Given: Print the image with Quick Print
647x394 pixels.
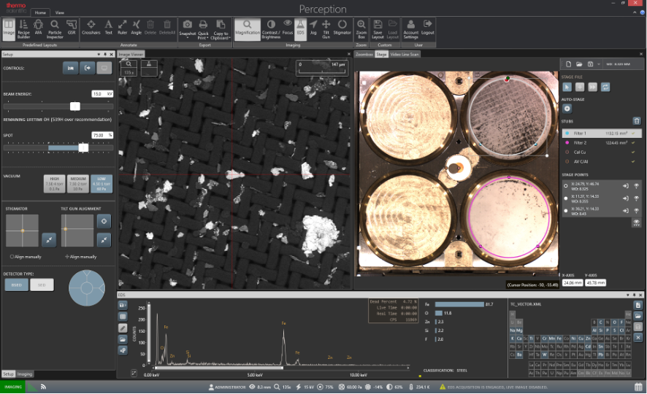Looking at the screenshot, I should pyautogui.click(x=203, y=29).
